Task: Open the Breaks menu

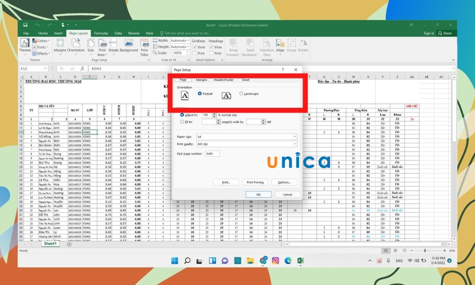Action: [x=114, y=47]
